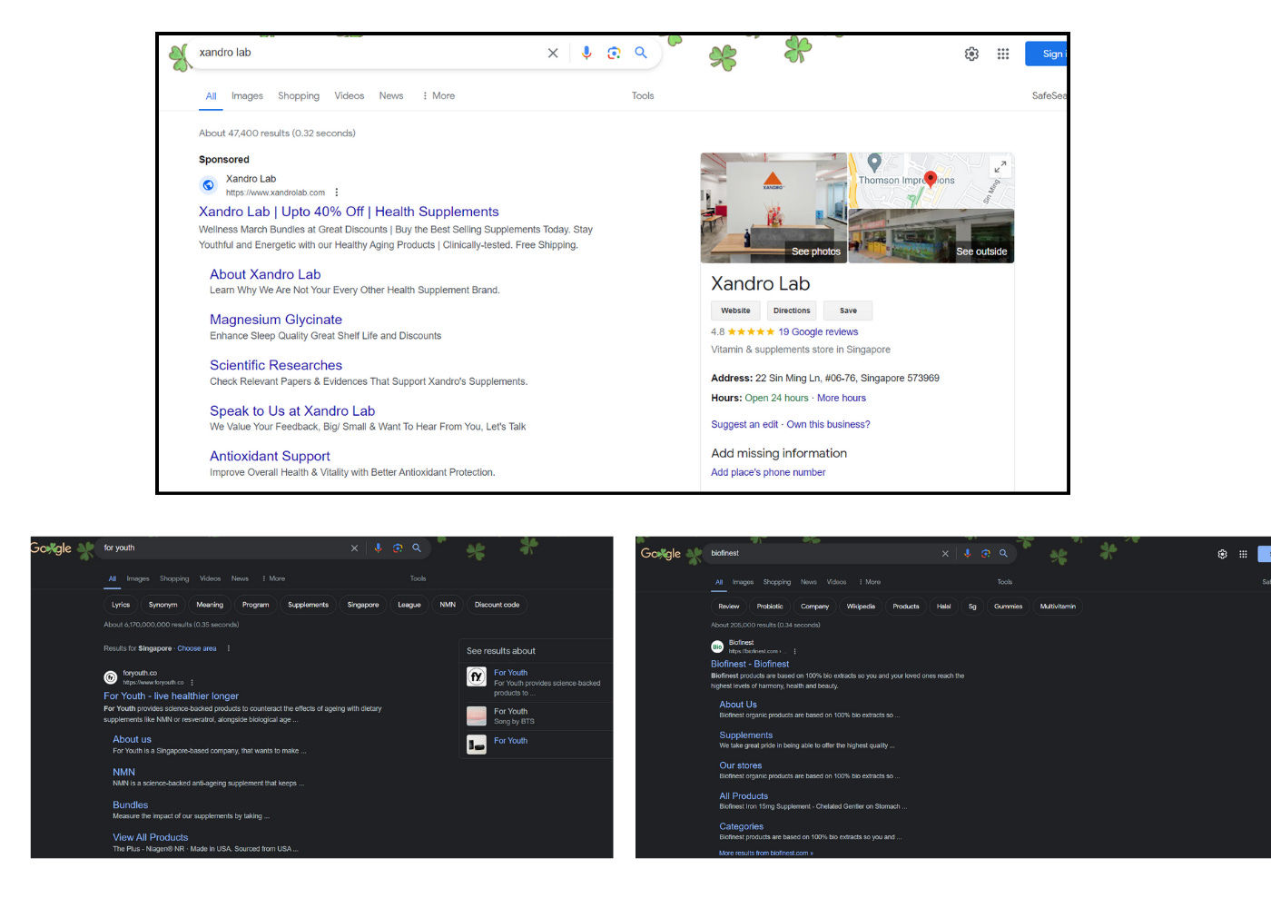Start voice search in xandro lab window
This screenshot has width=1271, height=908.
coord(586,53)
